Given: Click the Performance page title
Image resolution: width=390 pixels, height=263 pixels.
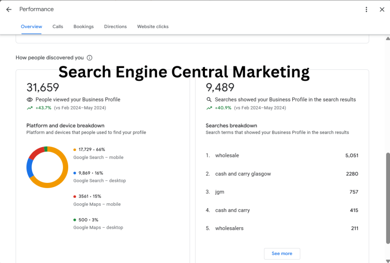Looking at the screenshot, I should 37,9.
